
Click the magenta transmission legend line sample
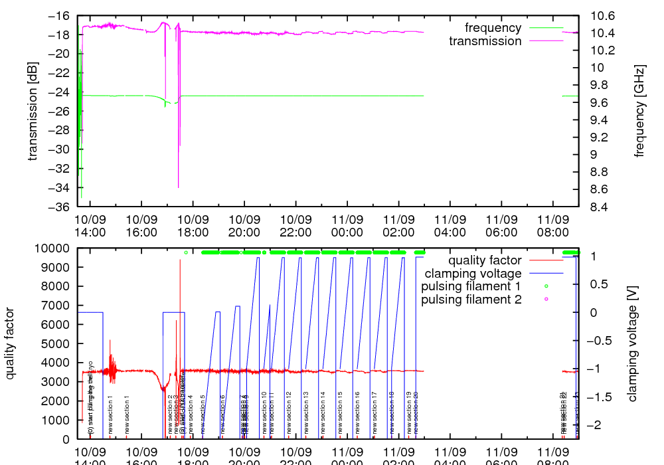545,41
